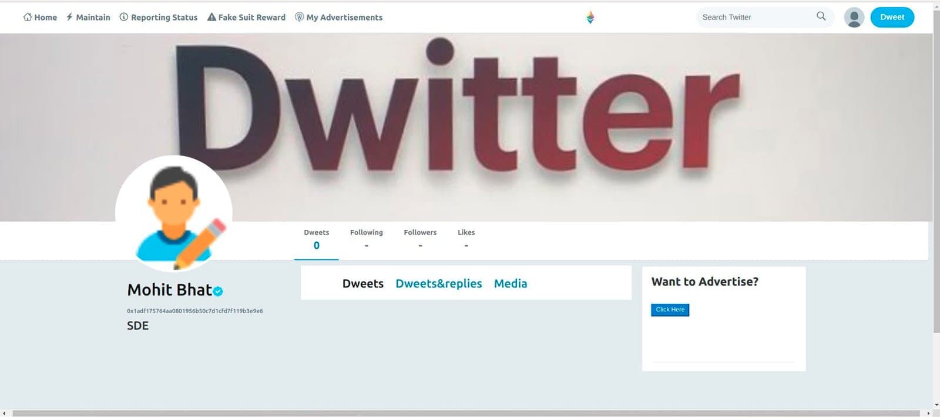Click the Ethereum logo in navbar

click(590, 18)
